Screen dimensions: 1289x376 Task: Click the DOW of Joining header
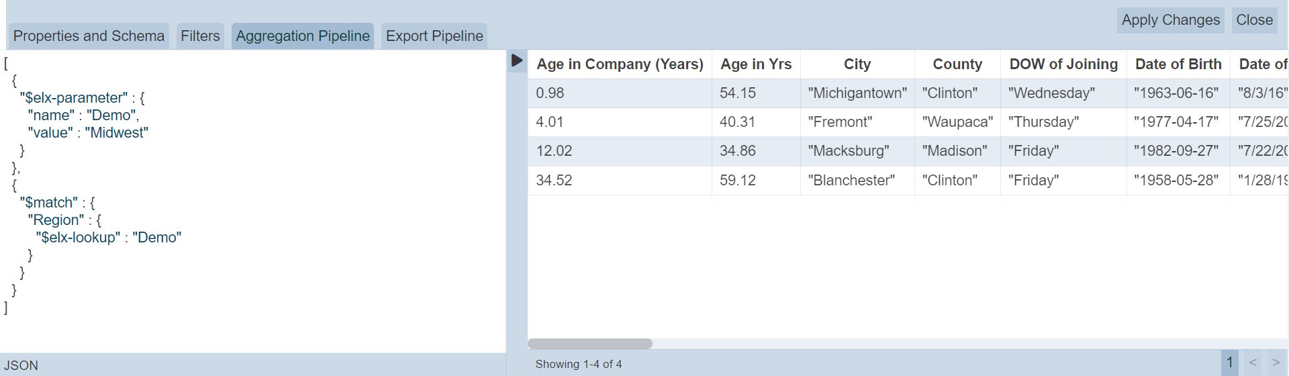[x=1063, y=64]
